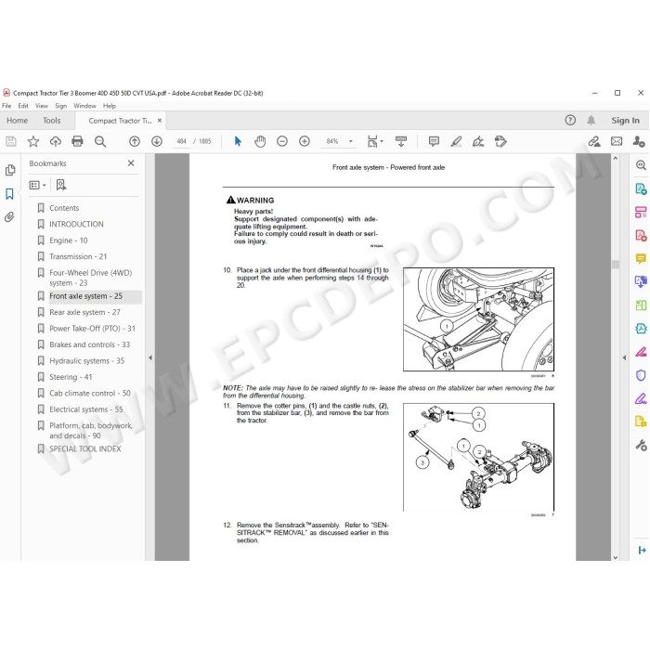
Task: Click the Sign In button
Action: (x=625, y=120)
